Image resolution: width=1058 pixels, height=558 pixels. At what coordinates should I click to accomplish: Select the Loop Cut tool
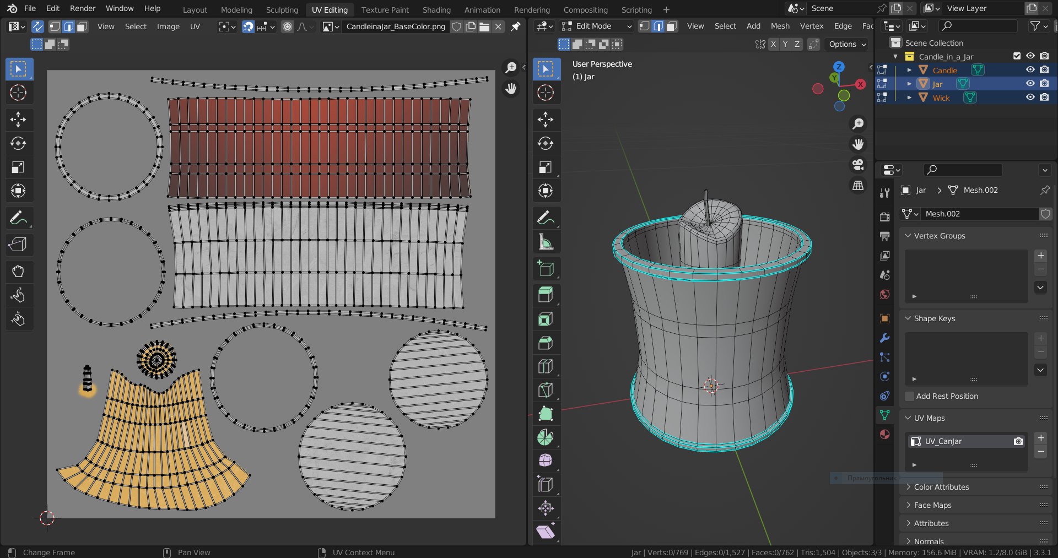coord(546,366)
